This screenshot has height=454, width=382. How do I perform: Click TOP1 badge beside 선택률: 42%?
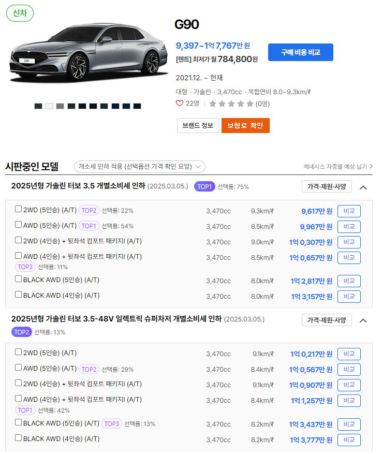point(25,411)
